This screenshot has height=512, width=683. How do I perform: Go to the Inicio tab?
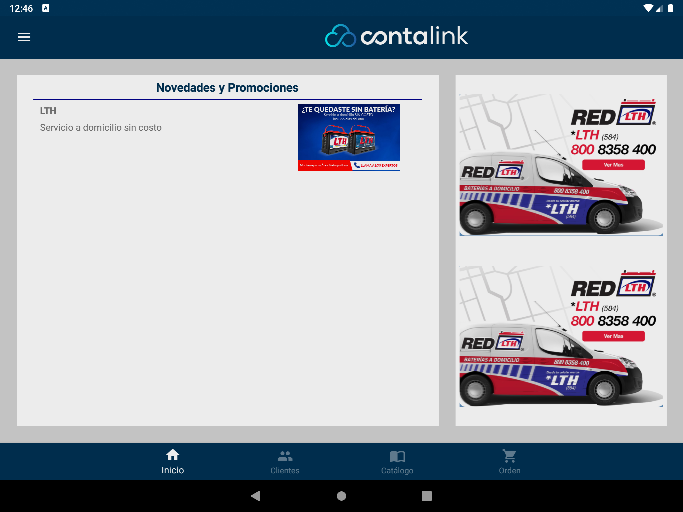172,462
